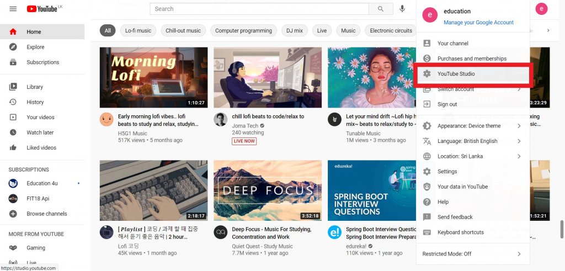Choose Sign out from the menu
The image size is (565, 271).
(472, 104)
